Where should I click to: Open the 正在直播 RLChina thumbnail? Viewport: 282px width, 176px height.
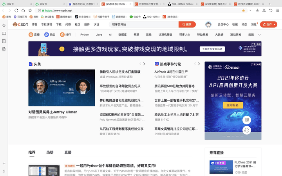(221, 167)
